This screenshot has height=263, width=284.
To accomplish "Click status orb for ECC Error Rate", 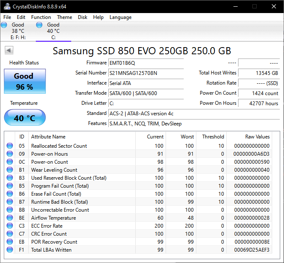I will point(10,226).
